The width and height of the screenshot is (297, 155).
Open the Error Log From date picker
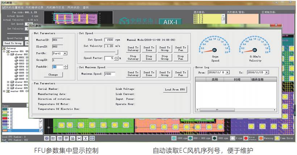tap(227, 72)
